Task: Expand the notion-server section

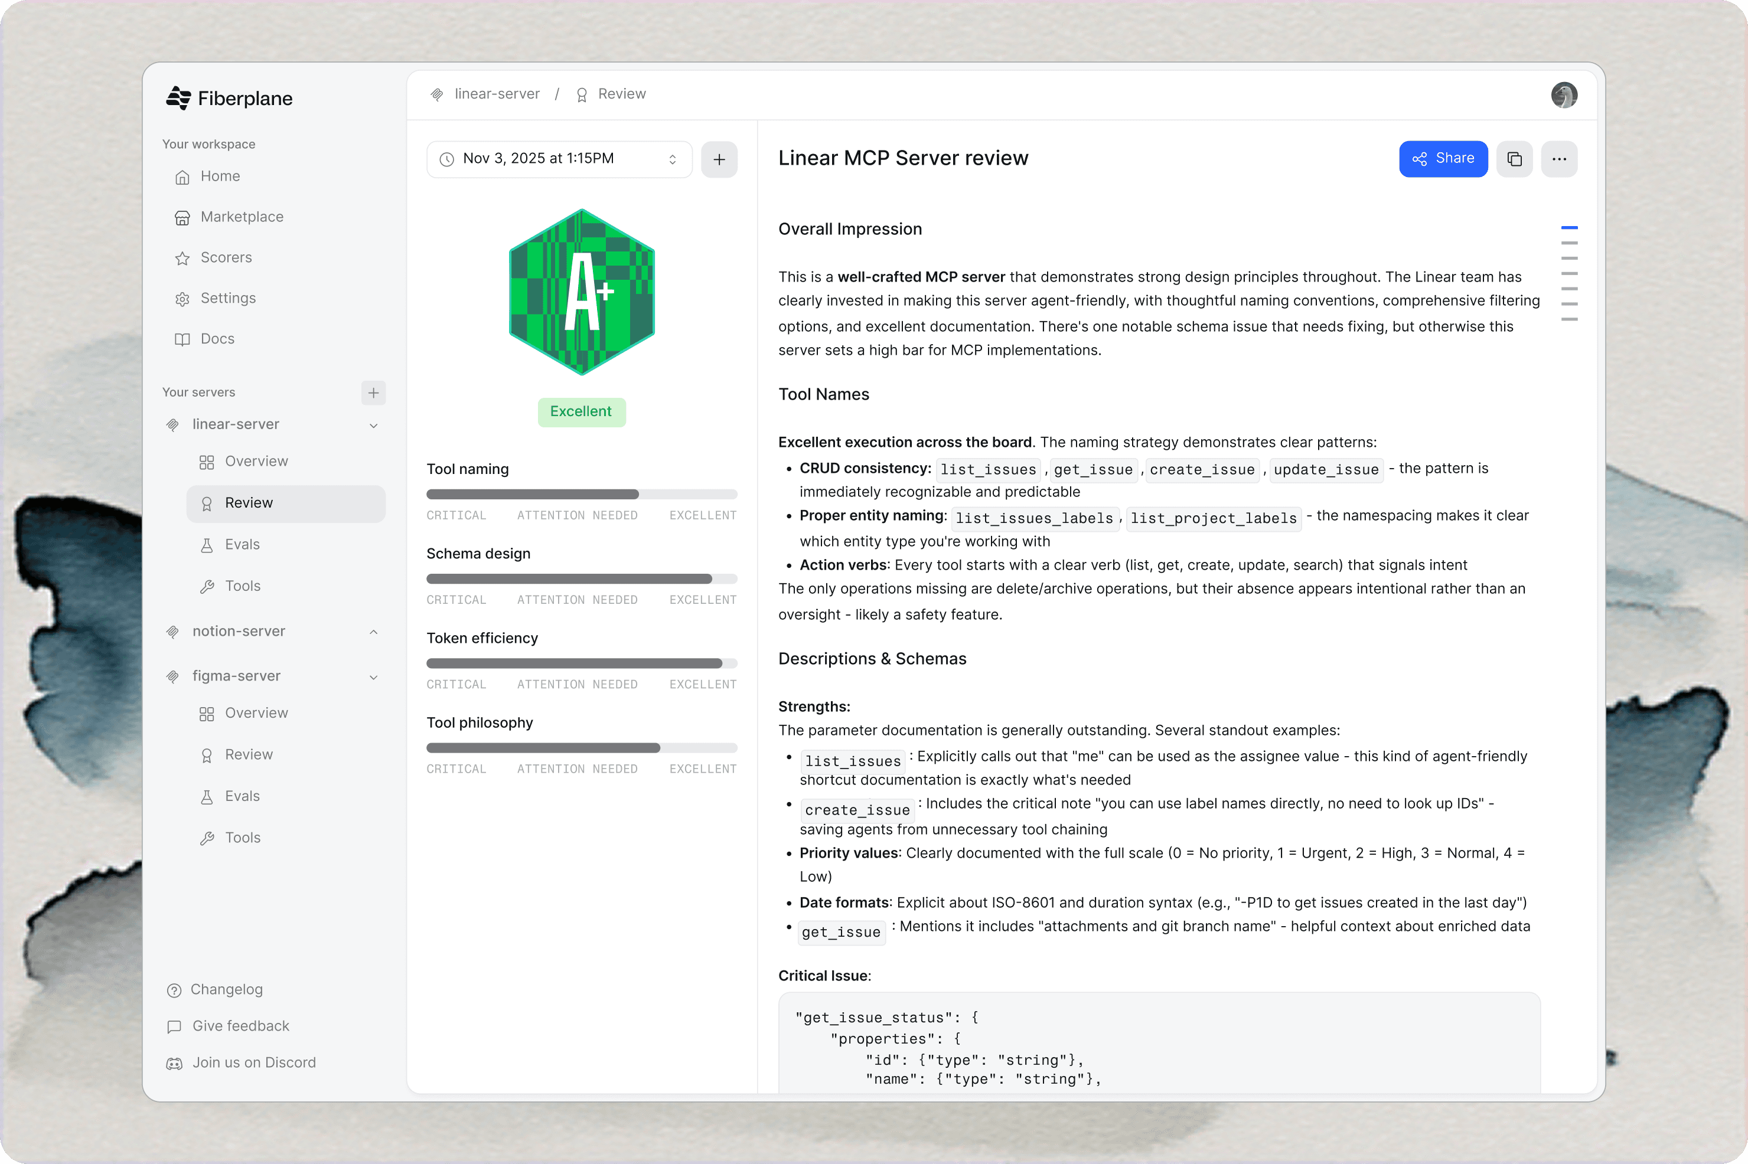Action: pyautogui.click(x=373, y=632)
